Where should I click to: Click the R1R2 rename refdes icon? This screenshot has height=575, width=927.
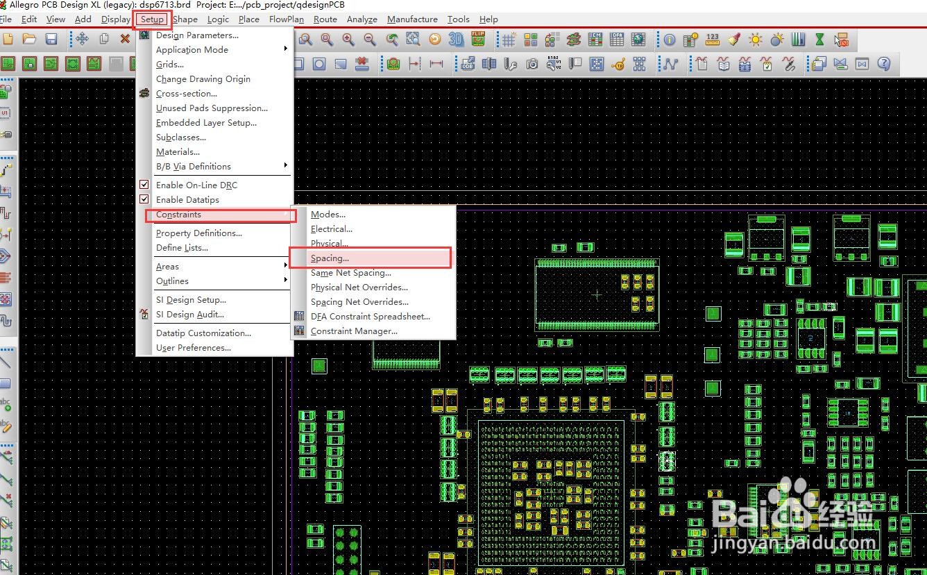pos(554,65)
